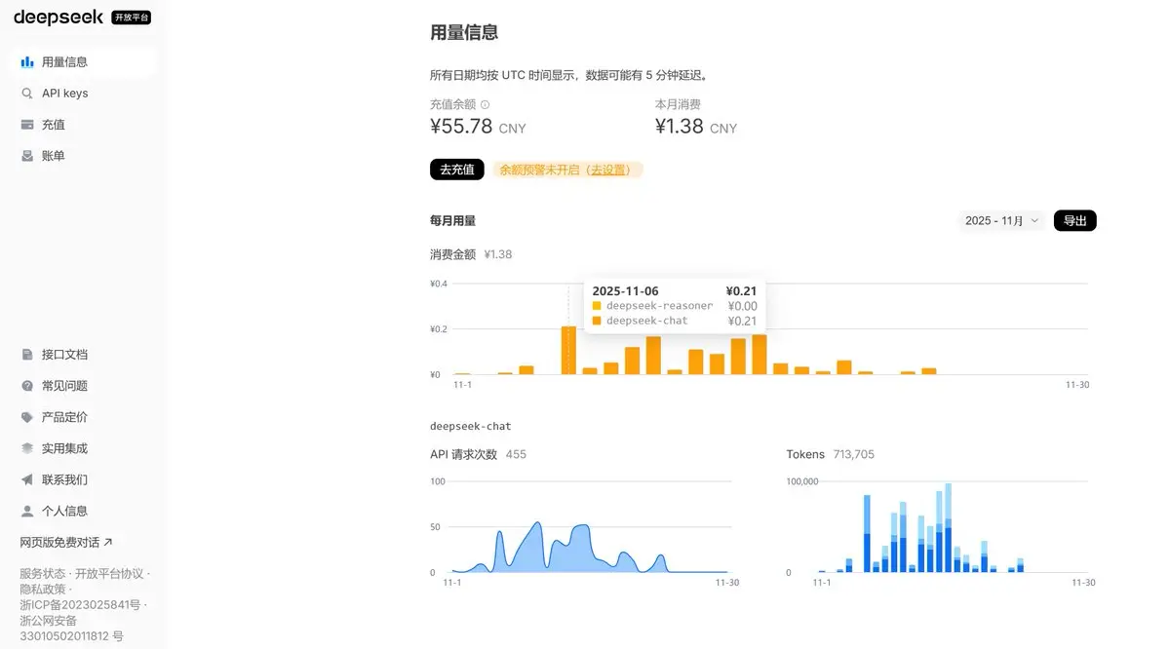This screenshot has width=1170, height=649.
Task: Click the 去设置 link in balance warning
Action: click(609, 170)
